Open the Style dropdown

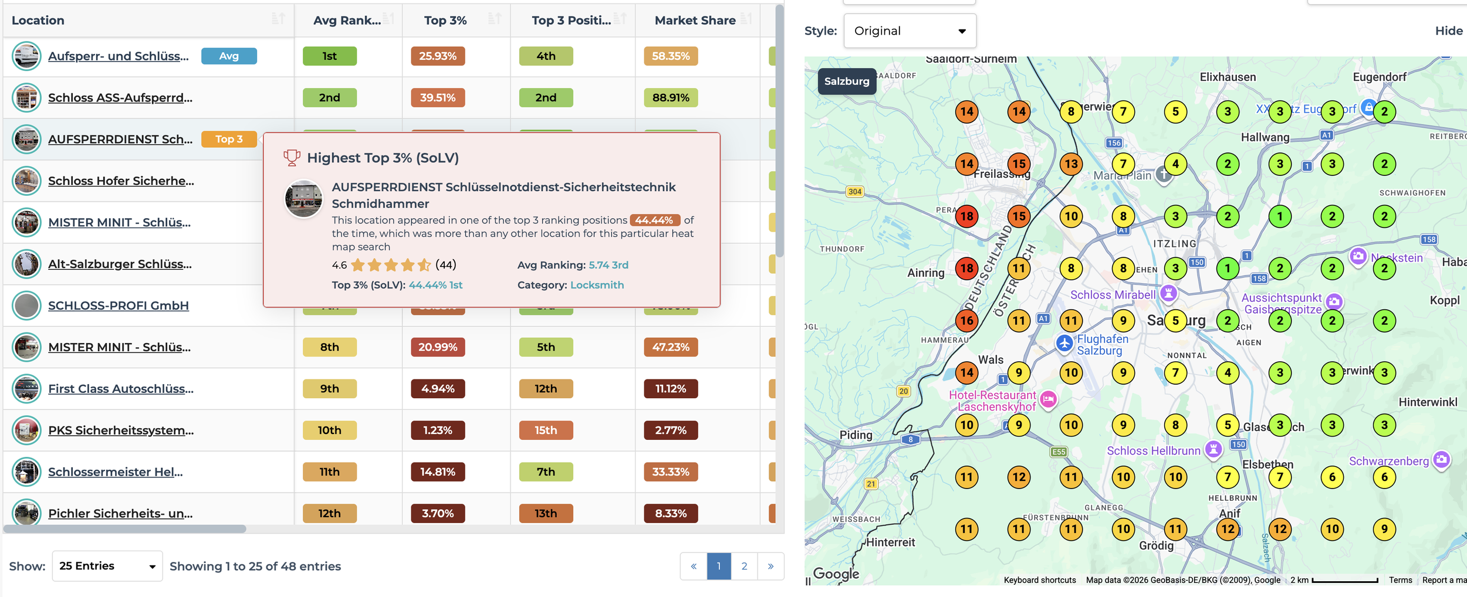pyautogui.click(x=910, y=31)
